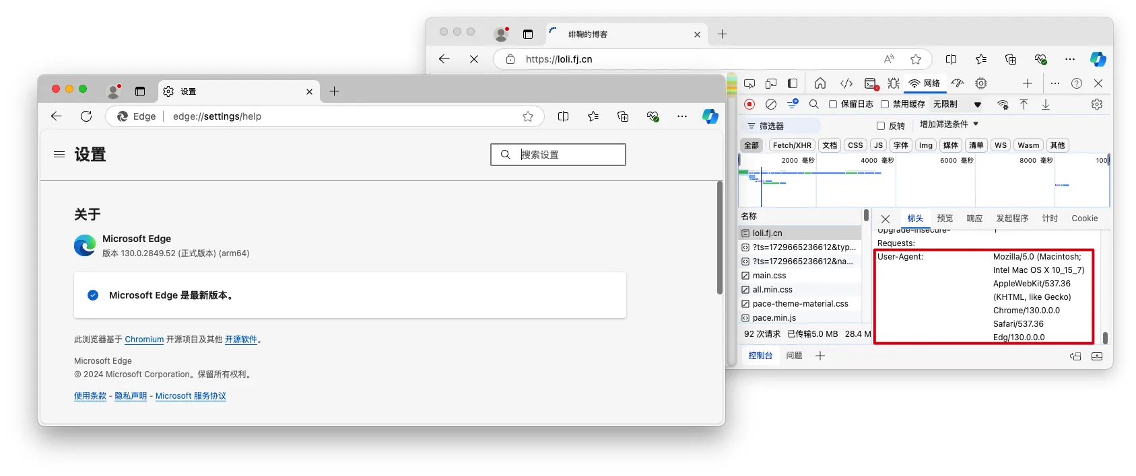This screenshot has height=476, width=1136.
Task: Switch to the 计时 timing tab
Action: pos(1050,219)
